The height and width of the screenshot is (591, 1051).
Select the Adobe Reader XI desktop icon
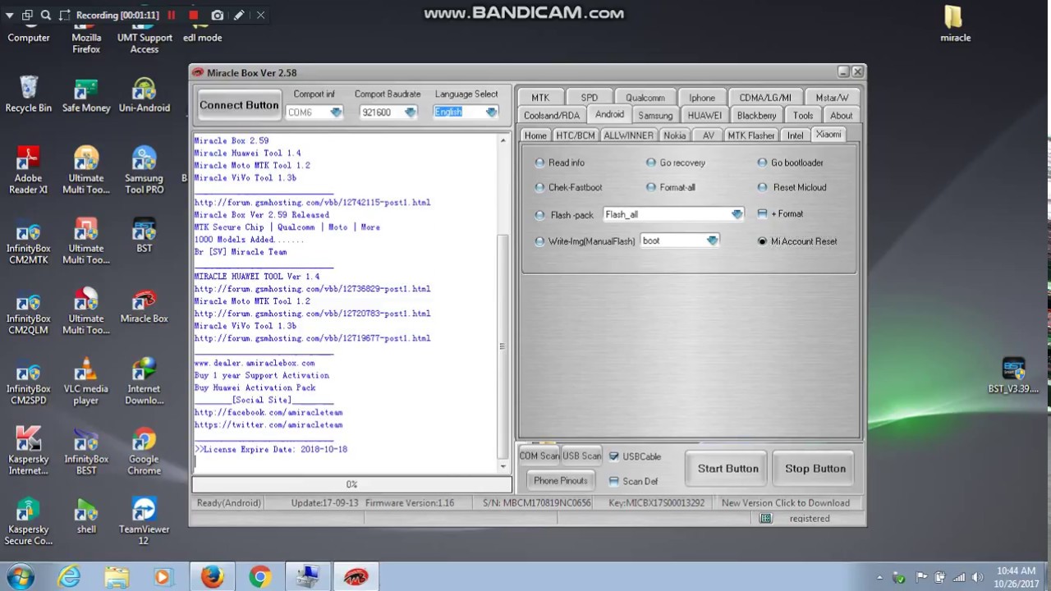click(x=29, y=170)
